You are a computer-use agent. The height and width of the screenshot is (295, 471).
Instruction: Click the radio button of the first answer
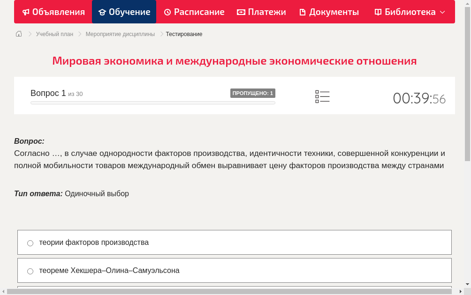point(30,243)
